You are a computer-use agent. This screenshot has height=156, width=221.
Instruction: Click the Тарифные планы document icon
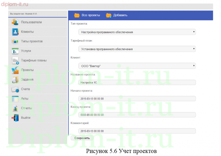point(15,61)
